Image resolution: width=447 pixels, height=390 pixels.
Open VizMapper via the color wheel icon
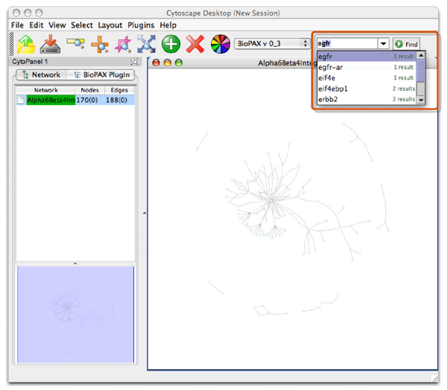[x=220, y=45]
